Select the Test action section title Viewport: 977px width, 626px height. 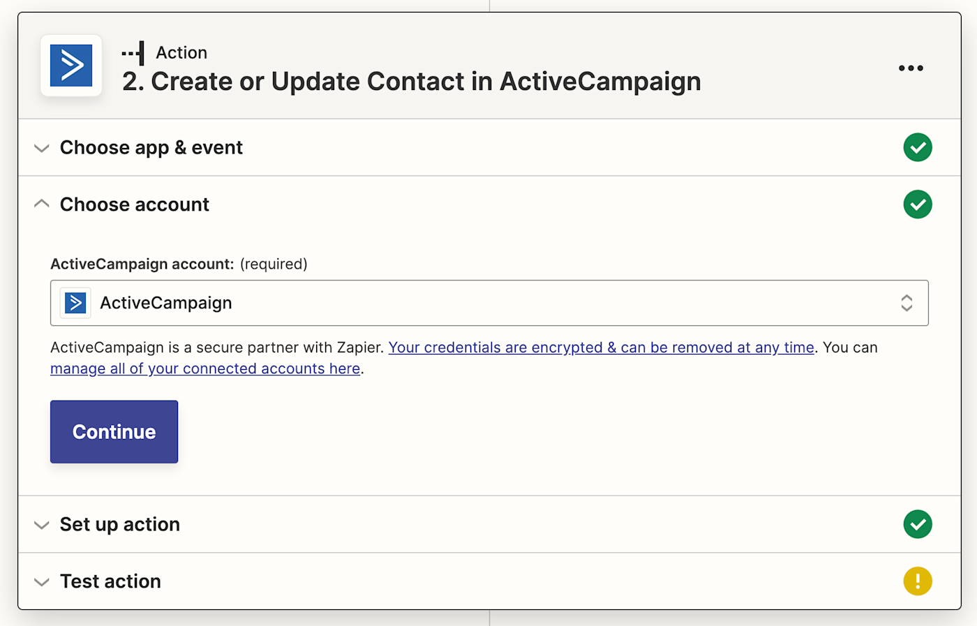(110, 581)
